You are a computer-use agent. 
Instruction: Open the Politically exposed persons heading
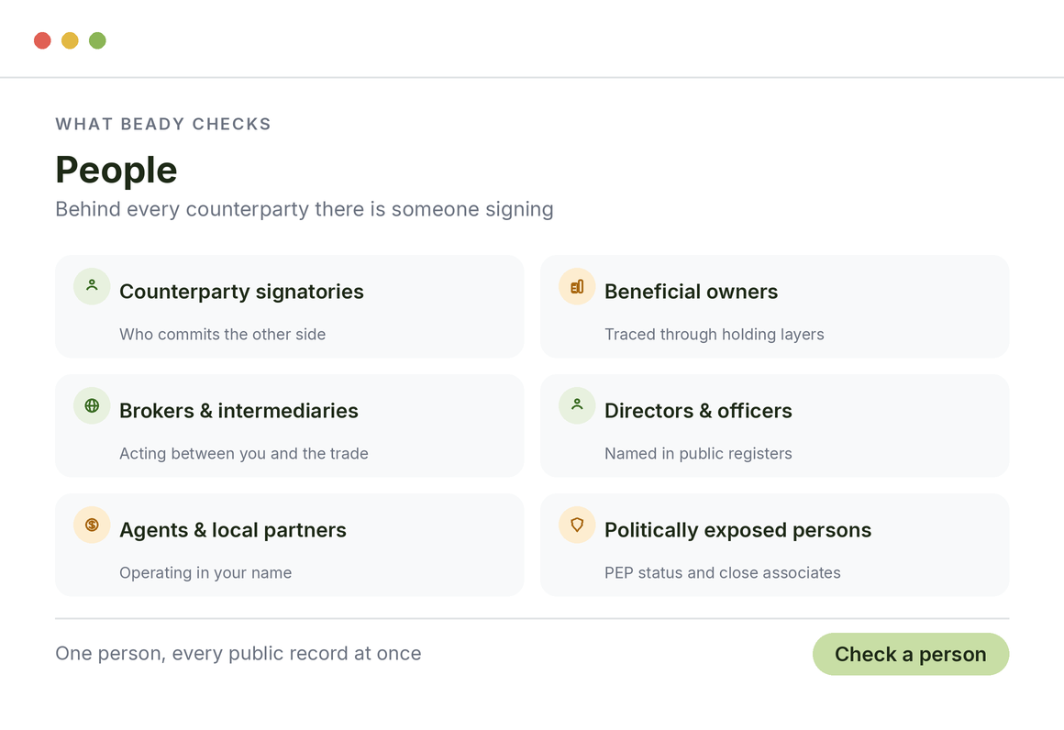click(737, 531)
